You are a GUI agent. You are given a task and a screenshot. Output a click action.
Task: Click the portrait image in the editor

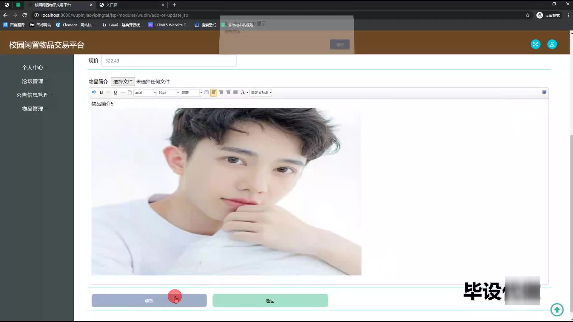pos(226,191)
